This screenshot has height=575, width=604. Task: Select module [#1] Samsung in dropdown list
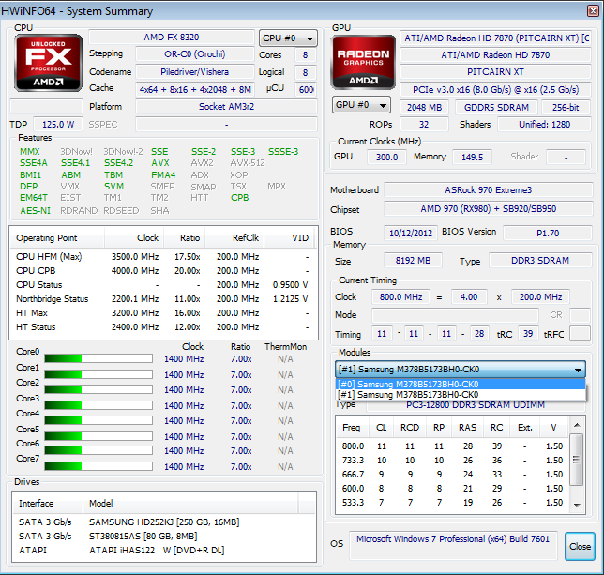[x=460, y=395]
